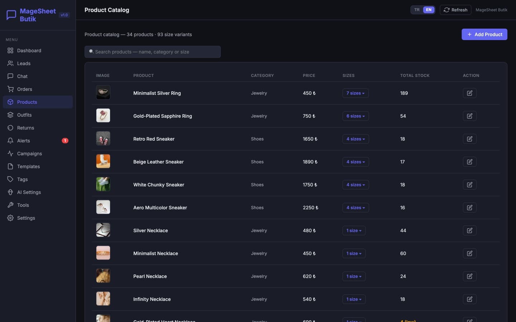Open Settings in the sidebar
Screen dimensions: 516x322
(38, 218)
